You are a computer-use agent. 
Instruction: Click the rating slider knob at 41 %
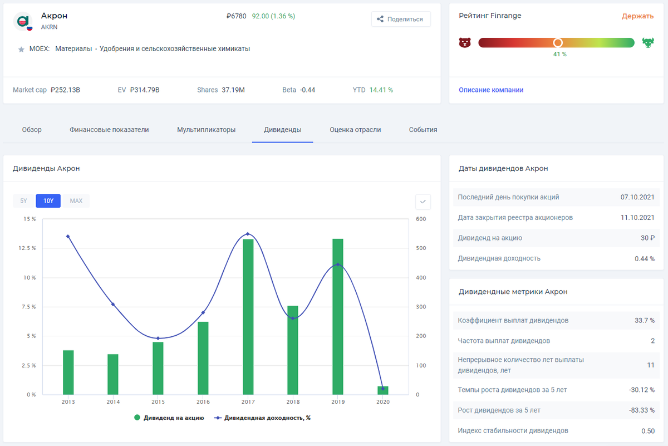[557, 43]
